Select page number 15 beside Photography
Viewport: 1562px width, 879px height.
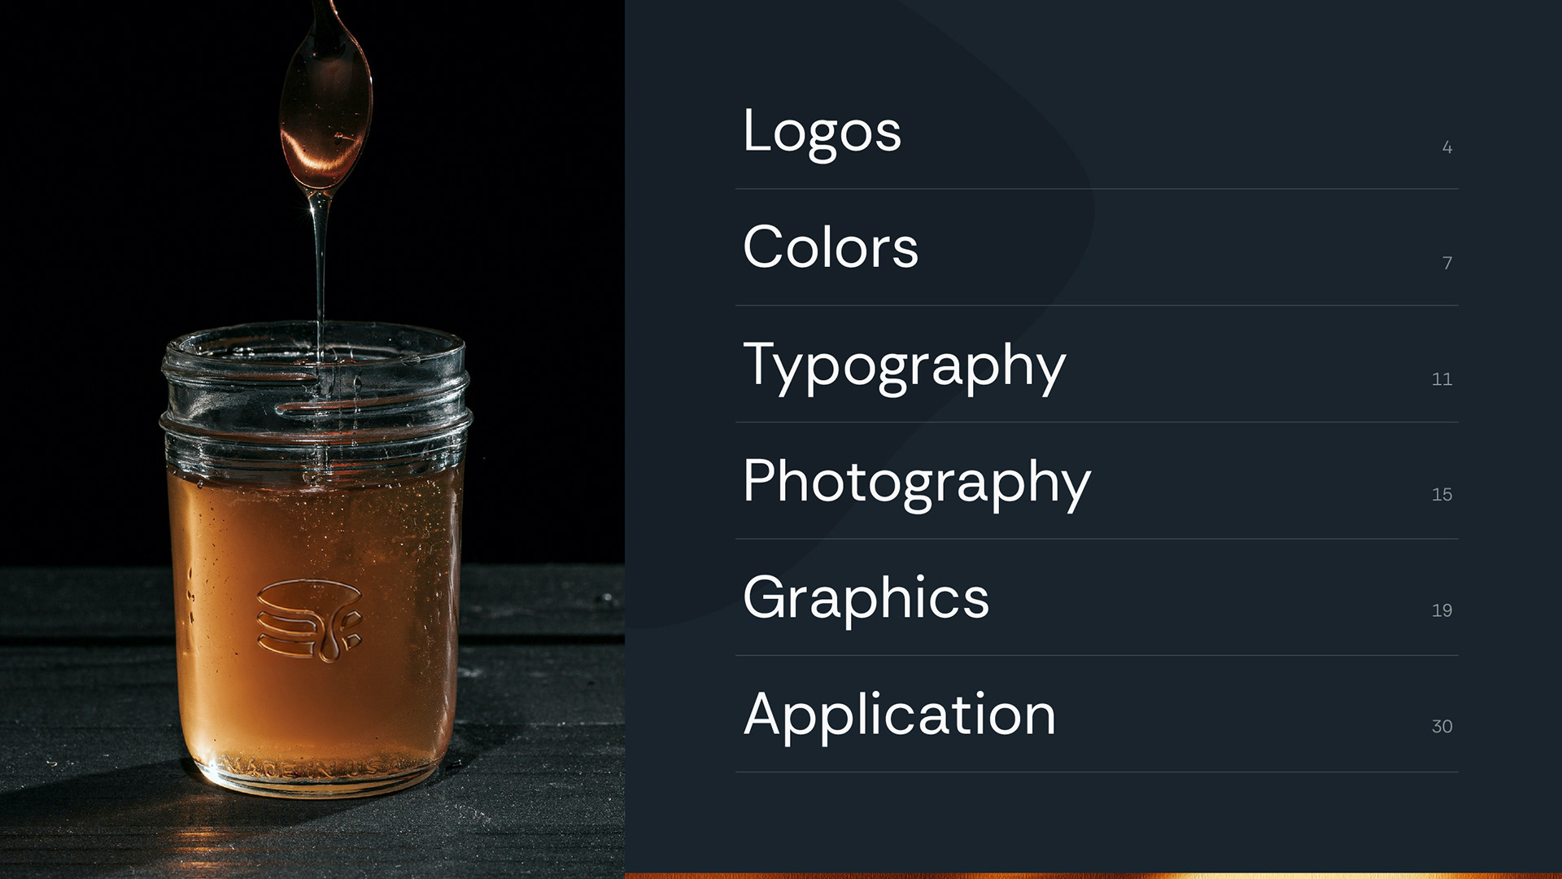coord(1442,495)
